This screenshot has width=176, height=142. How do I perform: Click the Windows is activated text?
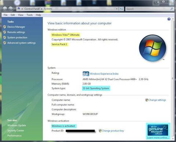[63, 126]
